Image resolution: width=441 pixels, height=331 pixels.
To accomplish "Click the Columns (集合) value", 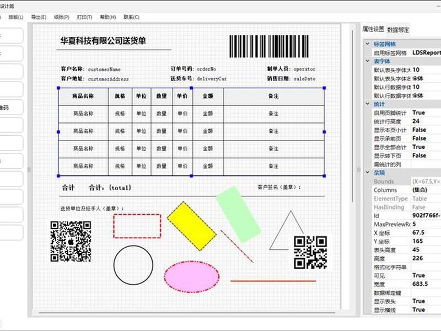I will click(x=426, y=190).
